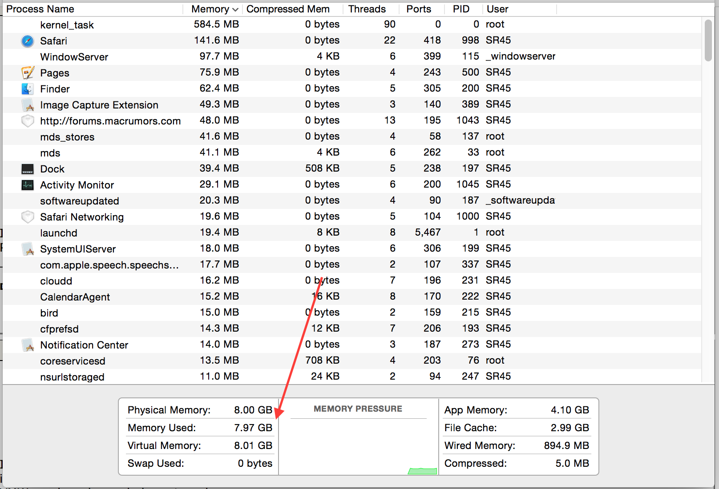Image resolution: width=719 pixels, height=489 pixels.
Task: Click the Memory Used 7.97 GB value
Action: point(253,428)
